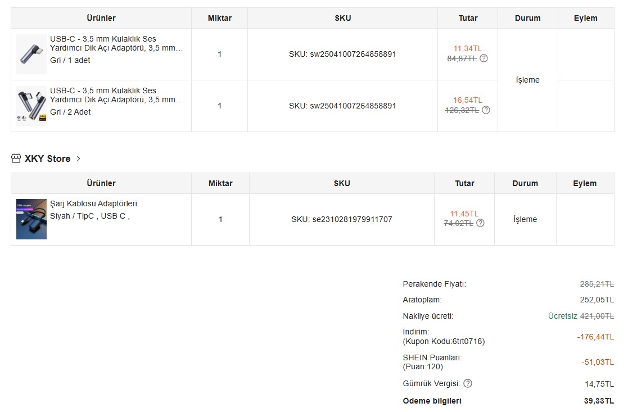
Task: Select SKU text sw25041007264858891 in first row
Action: click(342, 55)
